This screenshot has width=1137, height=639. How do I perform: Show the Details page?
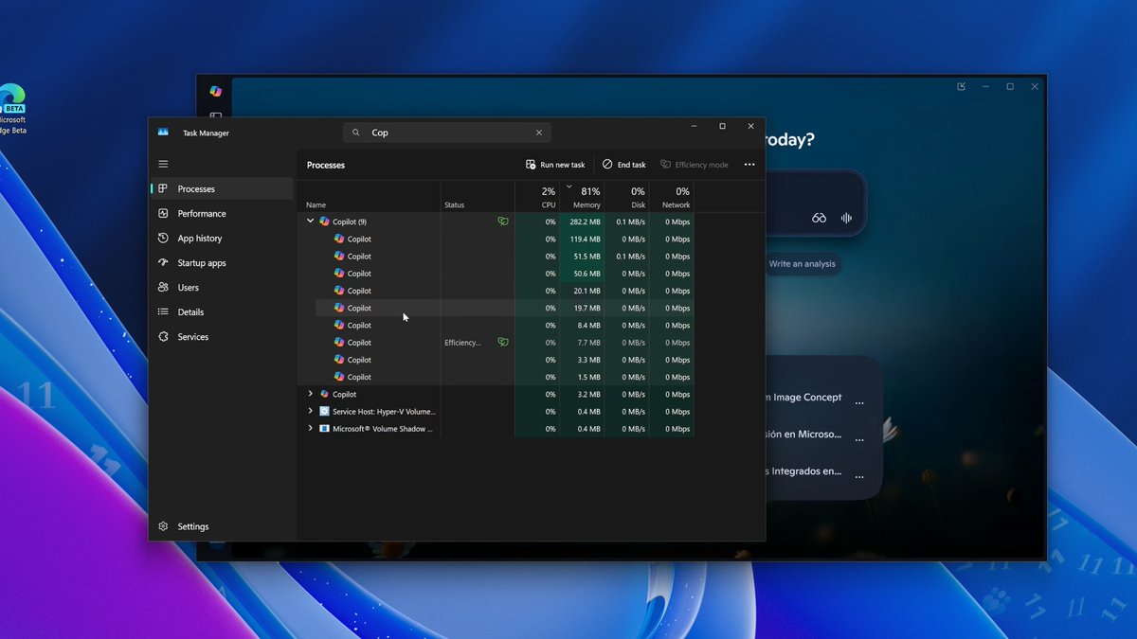222,311
